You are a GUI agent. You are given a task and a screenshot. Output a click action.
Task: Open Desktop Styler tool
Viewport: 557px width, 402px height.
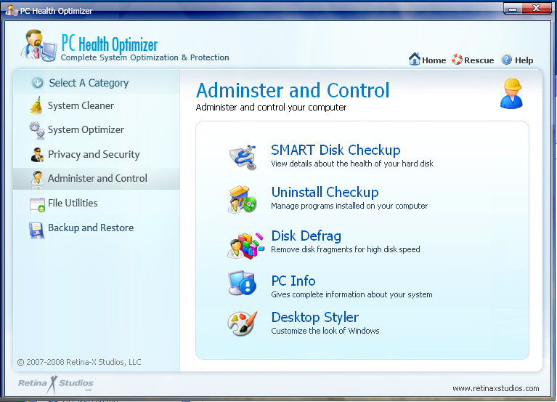click(x=315, y=318)
